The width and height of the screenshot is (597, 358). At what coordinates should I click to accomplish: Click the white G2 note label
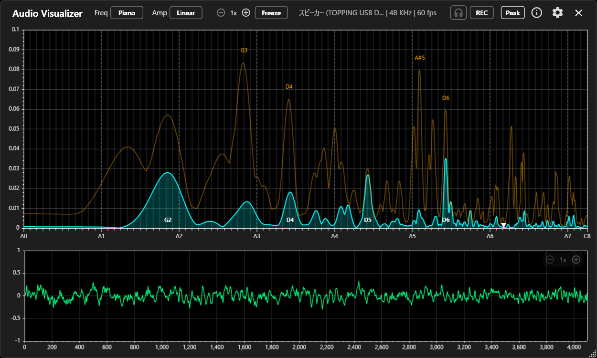168,220
